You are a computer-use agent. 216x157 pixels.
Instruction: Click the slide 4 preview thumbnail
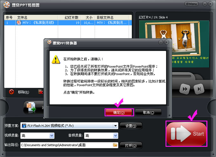click(x=173, y=41)
